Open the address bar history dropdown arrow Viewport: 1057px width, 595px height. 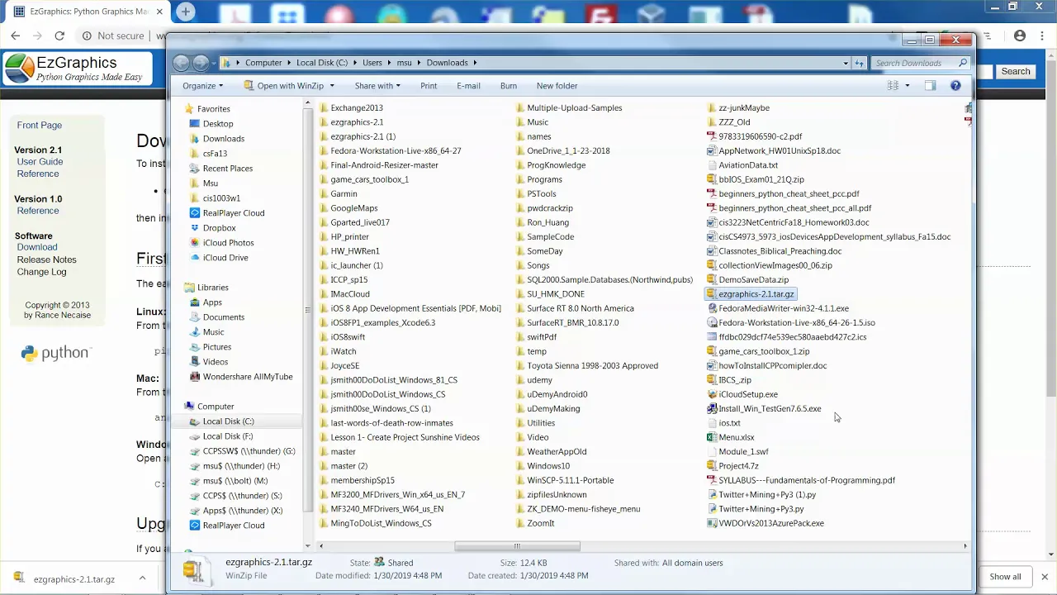[846, 63]
